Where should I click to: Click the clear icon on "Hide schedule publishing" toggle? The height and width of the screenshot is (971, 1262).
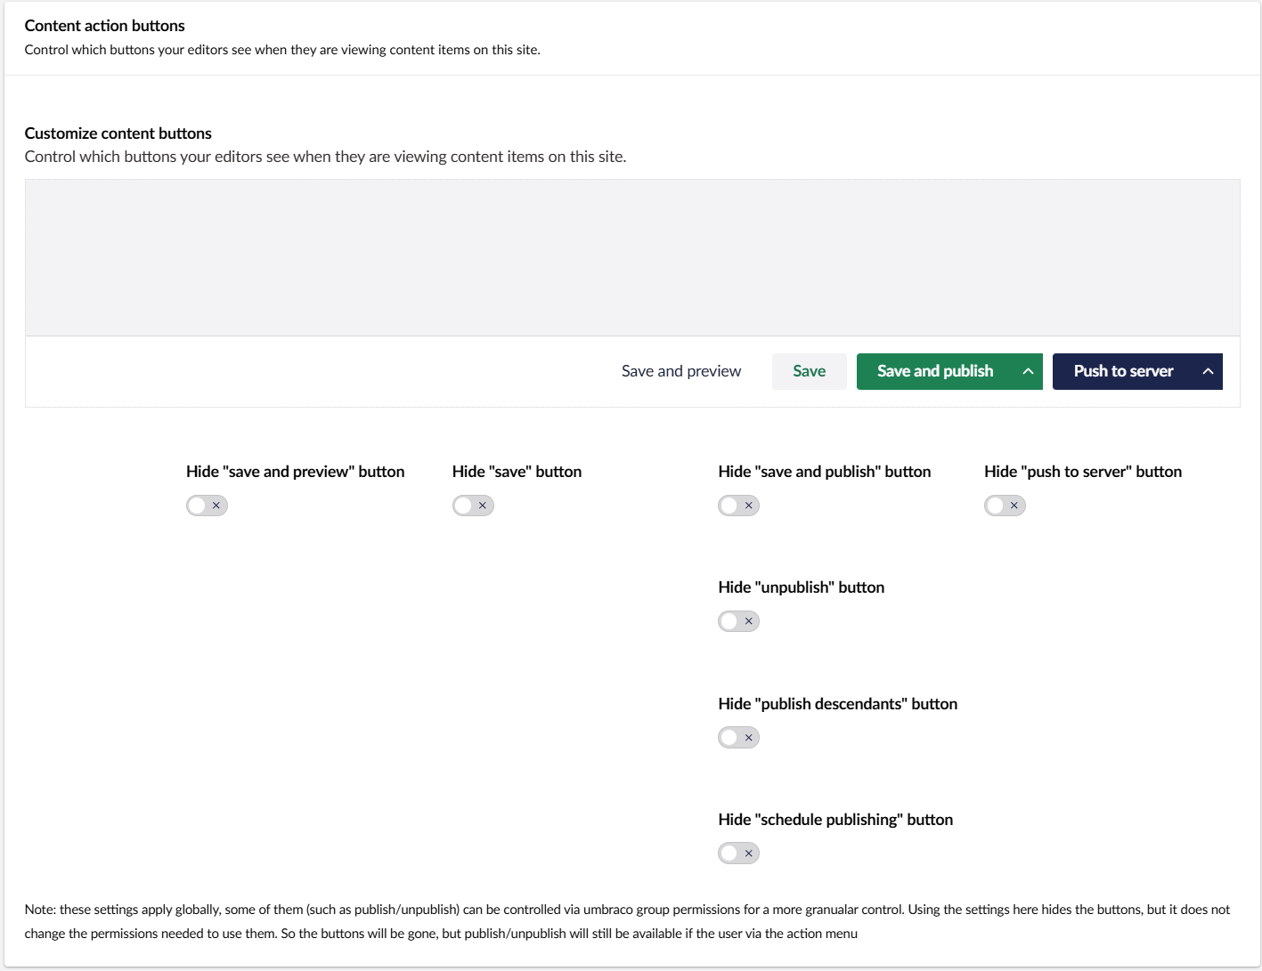(747, 853)
